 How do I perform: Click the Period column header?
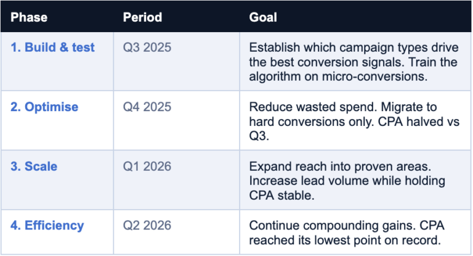pos(142,17)
